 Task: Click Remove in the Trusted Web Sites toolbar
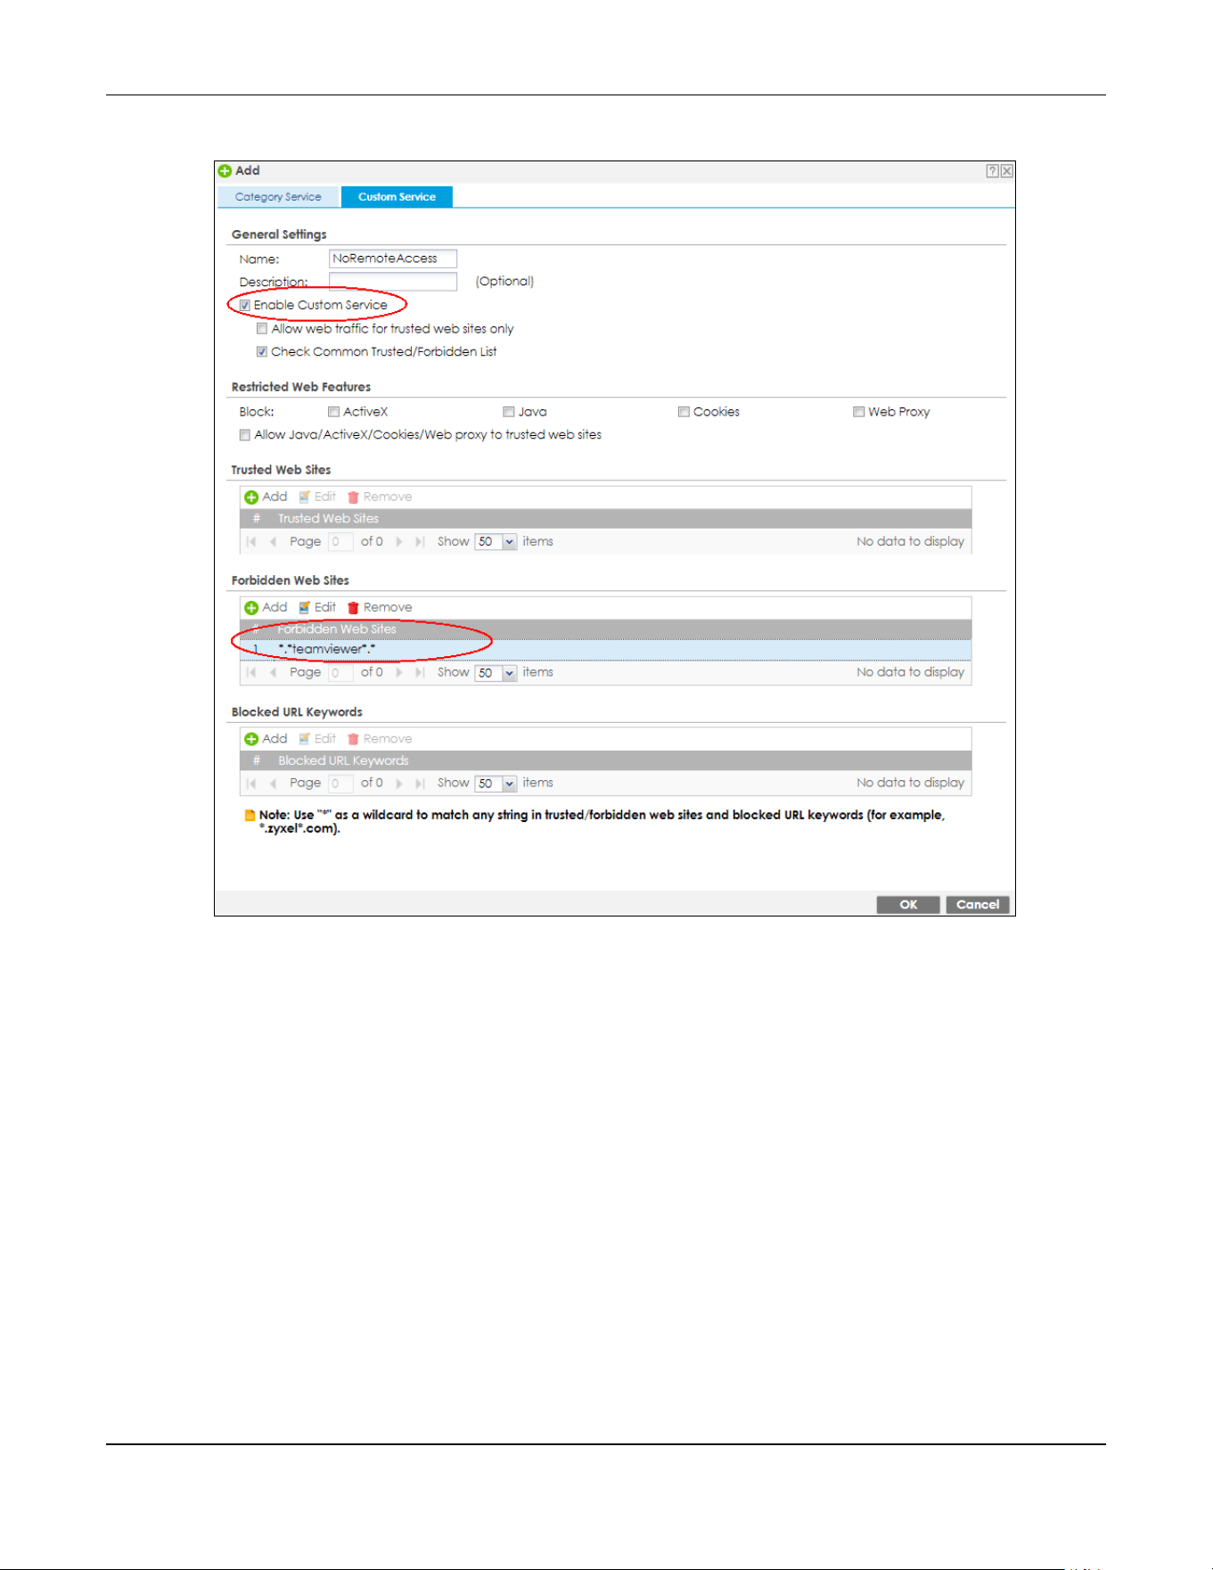(x=380, y=497)
